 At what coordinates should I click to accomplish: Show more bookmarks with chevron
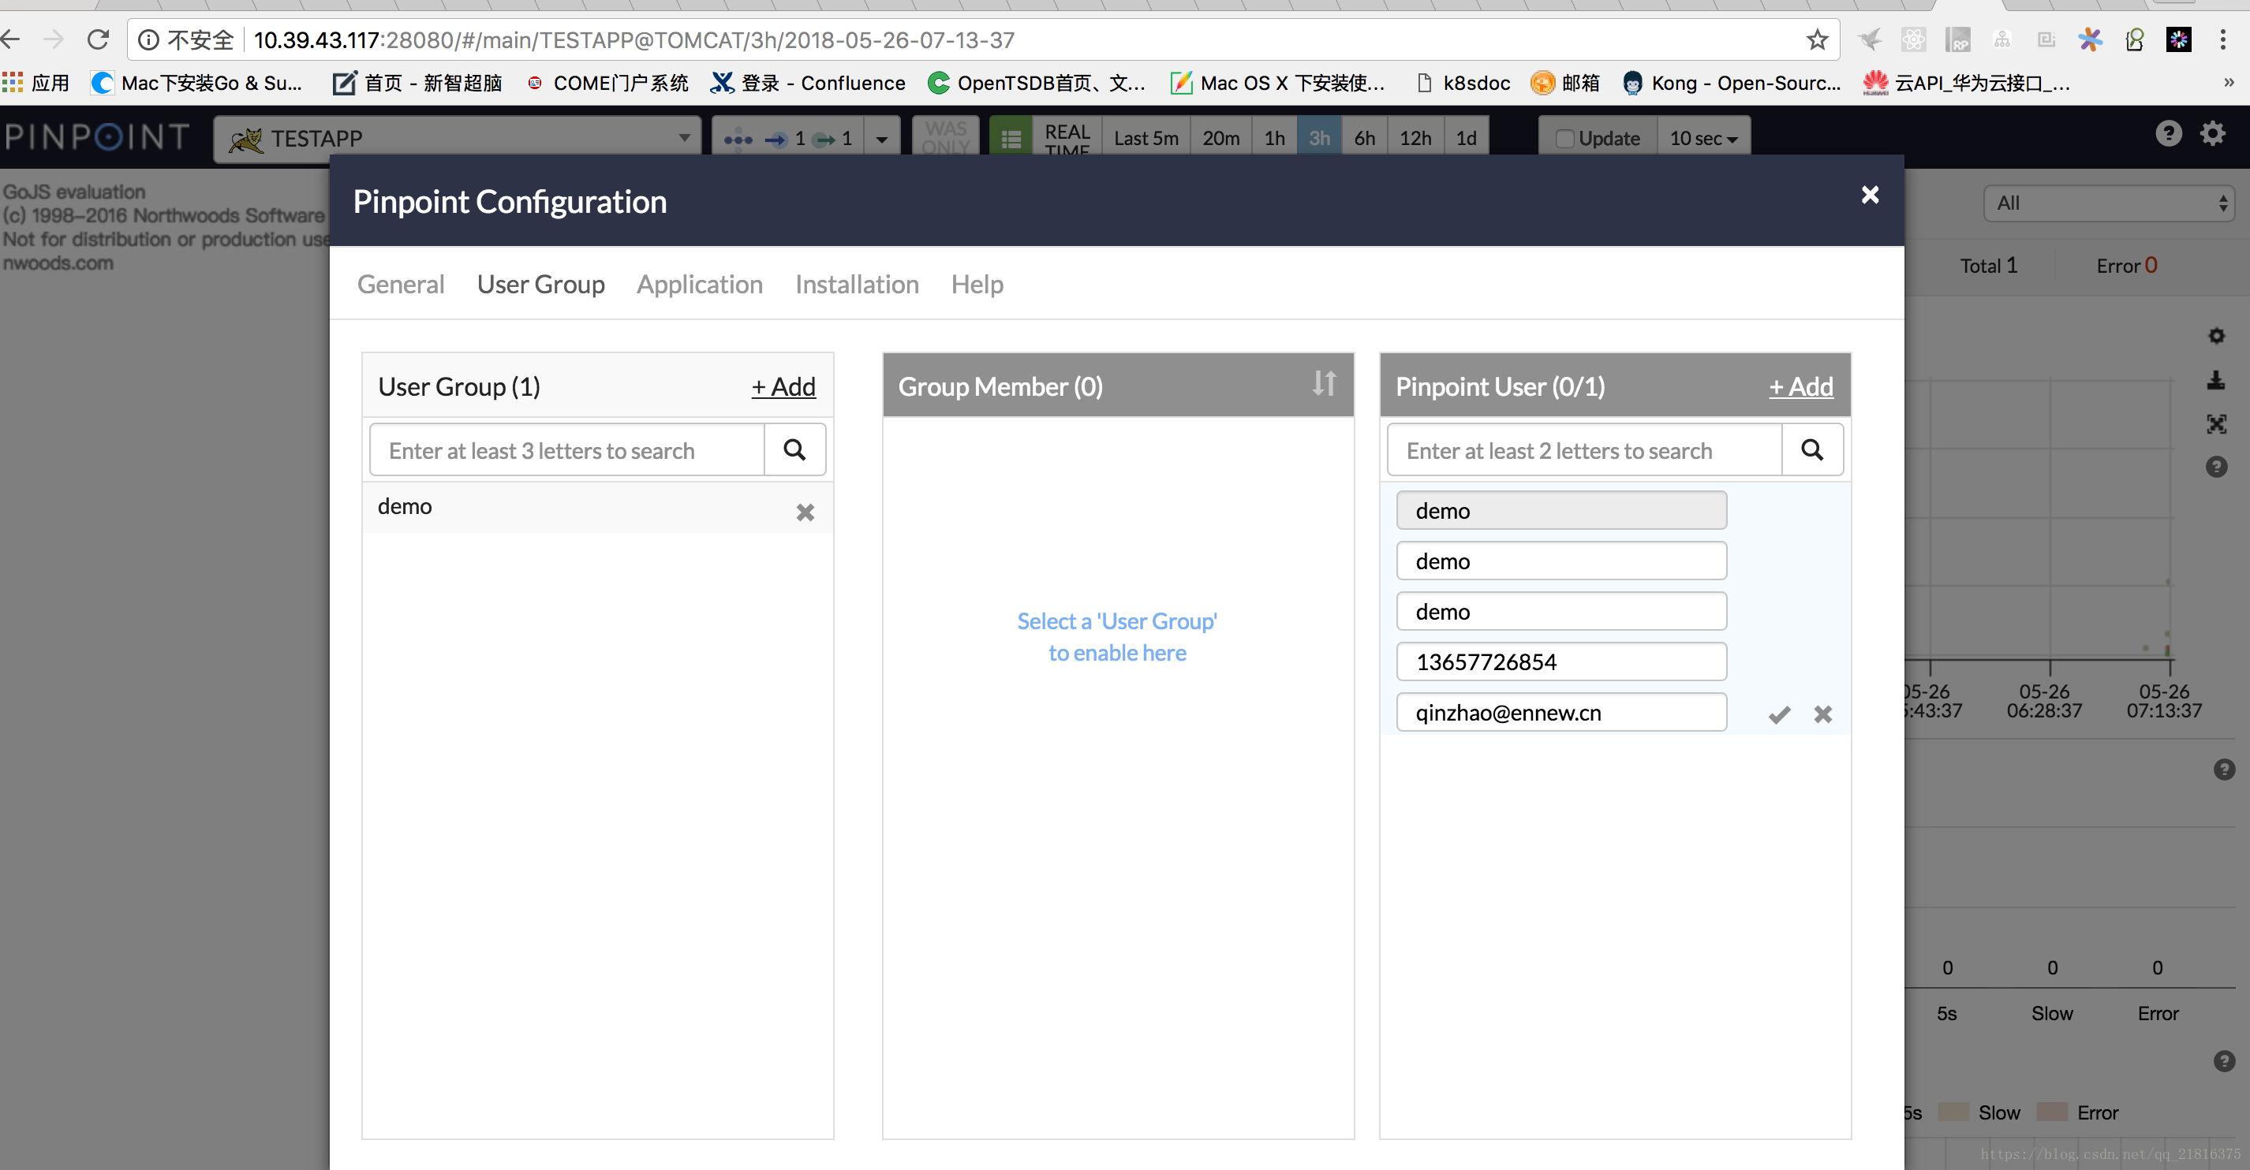point(2228,82)
